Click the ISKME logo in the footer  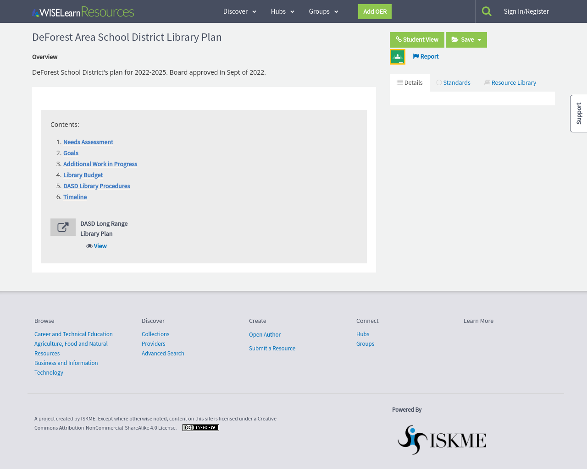coord(442,439)
